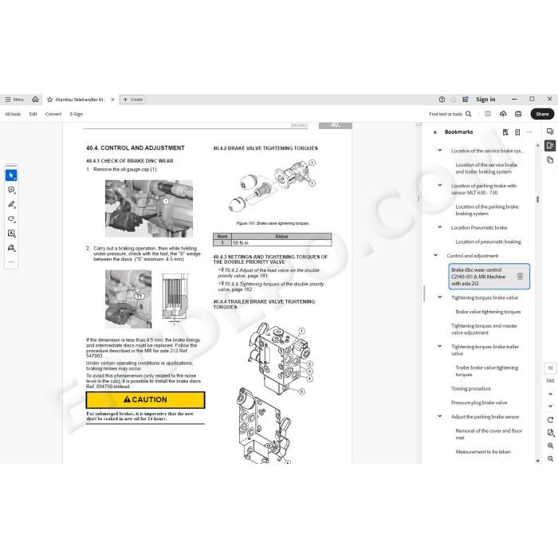
Task: Open Location of the parking brake braking system bookmark
Action: (x=486, y=210)
